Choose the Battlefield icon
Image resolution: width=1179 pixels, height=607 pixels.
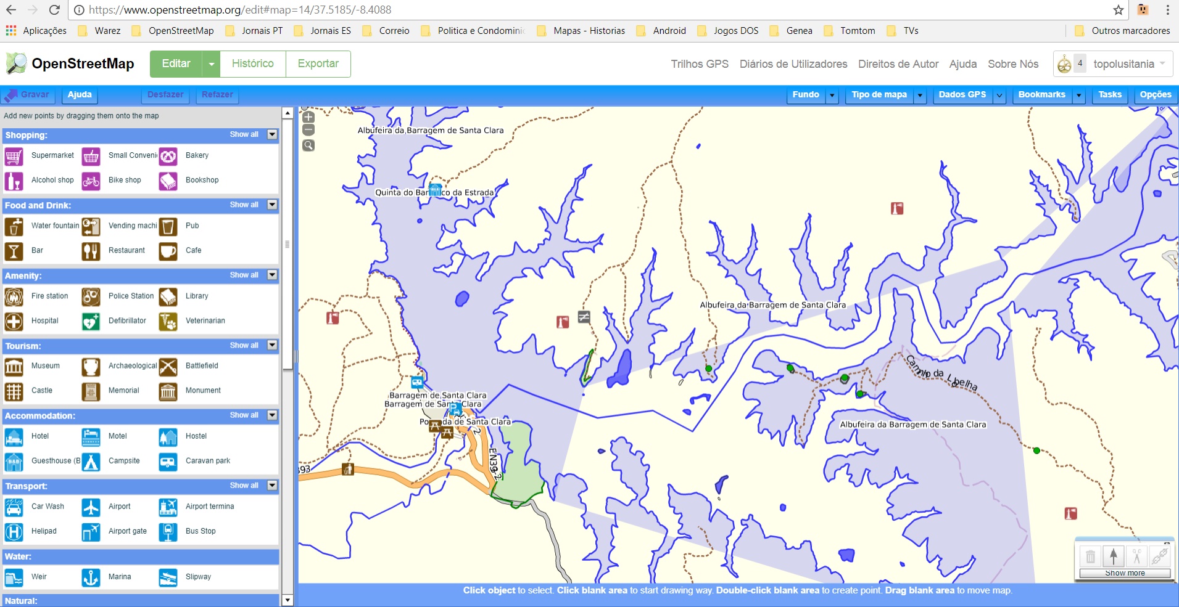[168, 367]
